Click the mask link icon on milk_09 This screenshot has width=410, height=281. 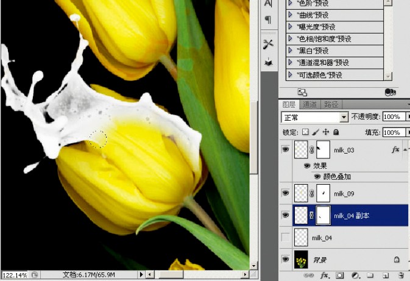pyautogui.click(x=312, y=194)
